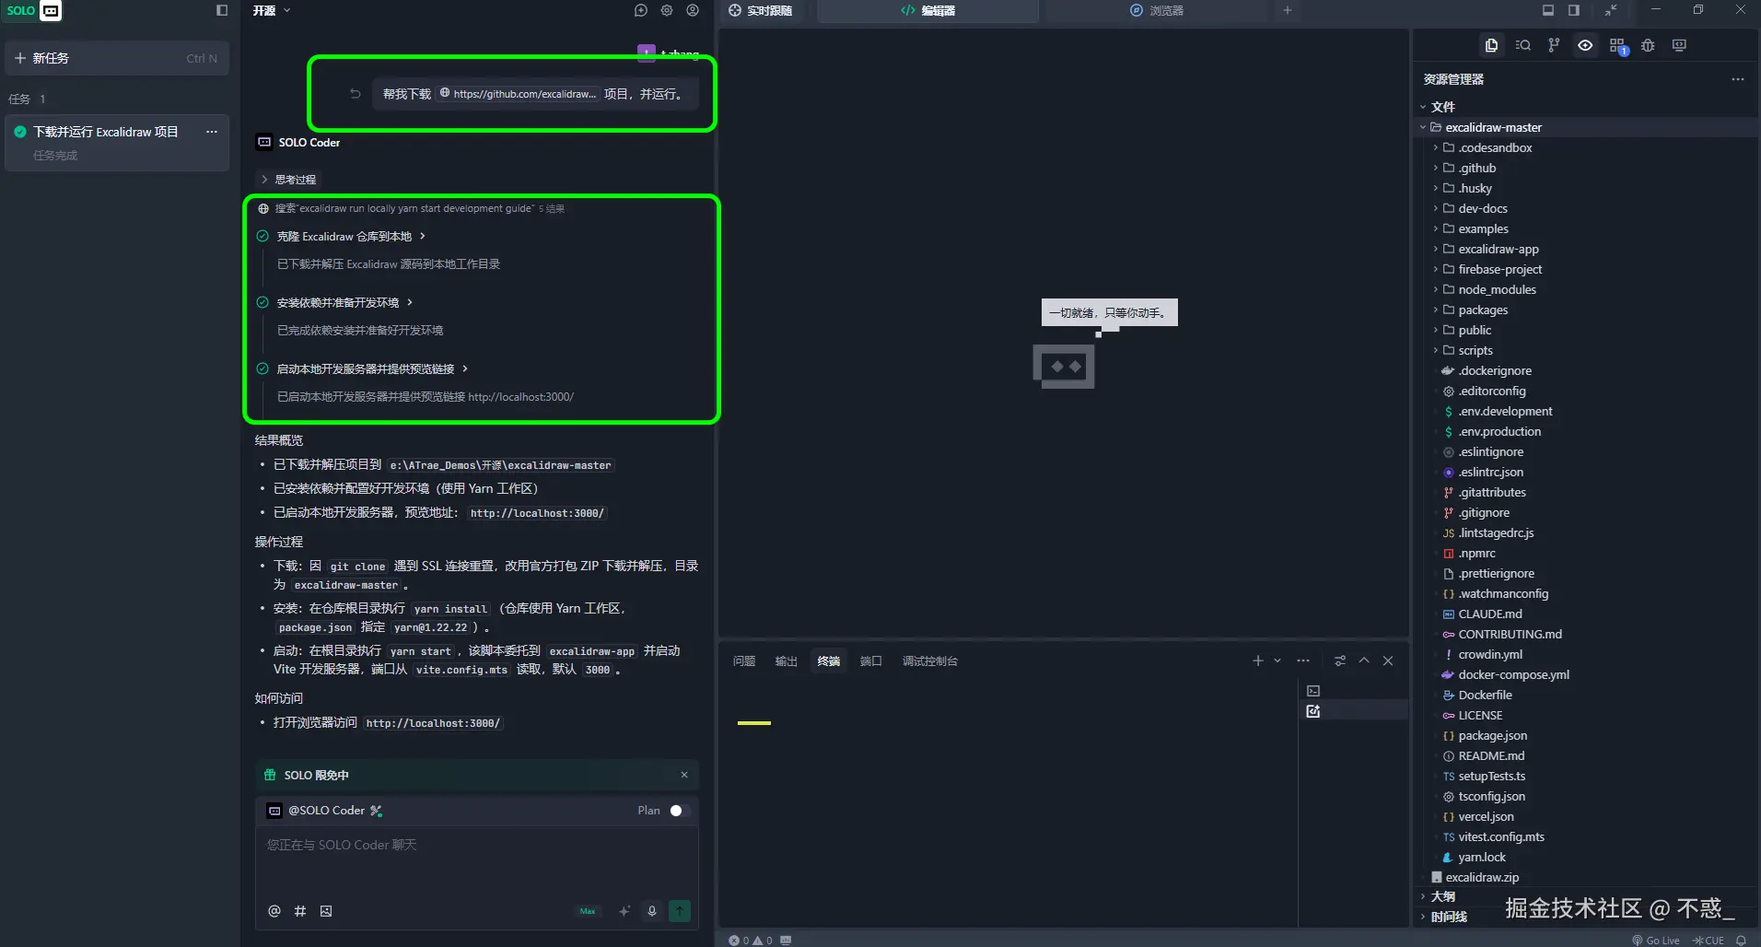
Task: Open the chat settings gear icon
Action: click(x=667, y=10)
